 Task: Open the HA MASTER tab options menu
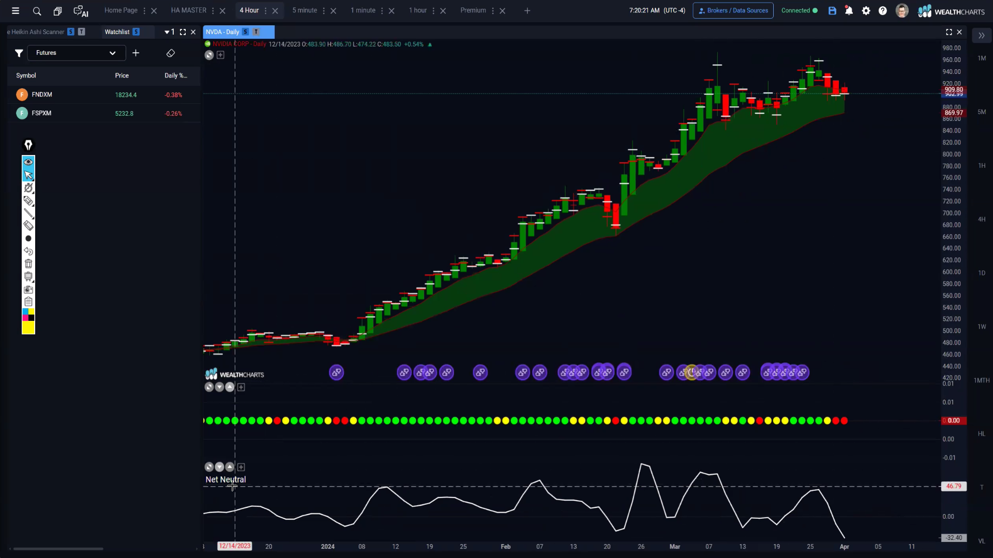pos(213,11)
